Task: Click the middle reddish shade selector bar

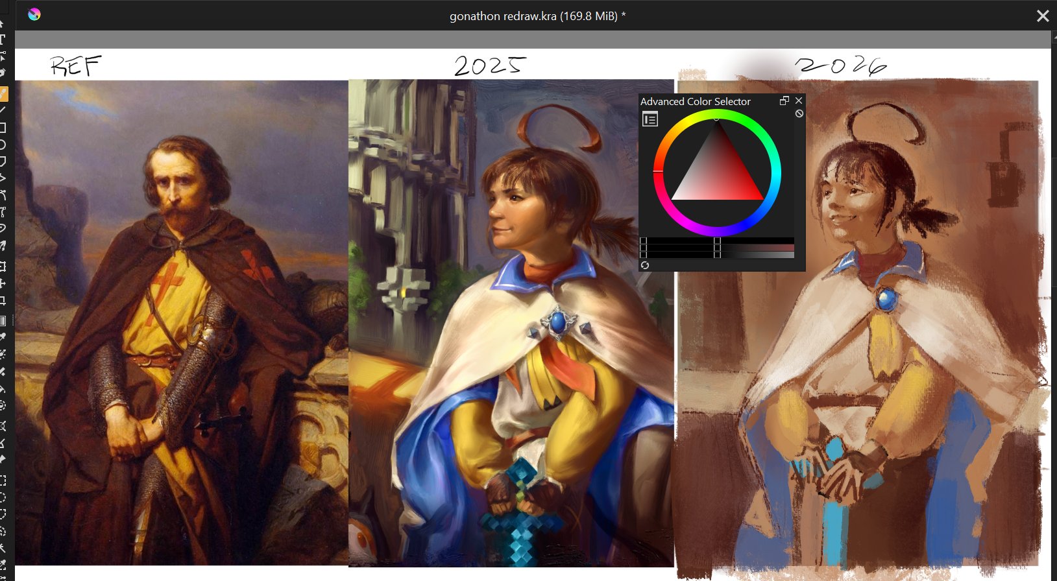Action: tap(717, 248)
